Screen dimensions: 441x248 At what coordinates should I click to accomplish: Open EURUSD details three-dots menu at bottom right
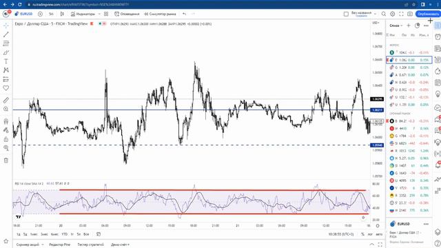pyautogui.click(x=426, y=224)
